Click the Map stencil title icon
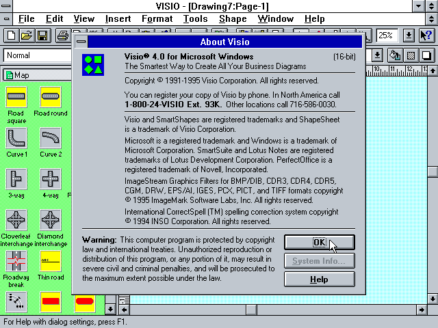Image resolution: width=438 pixels, height=328 pixels. click(x=10, y=75)
